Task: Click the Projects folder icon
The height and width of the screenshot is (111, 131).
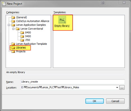Action: pyautogui.click(x=13, y=51)
